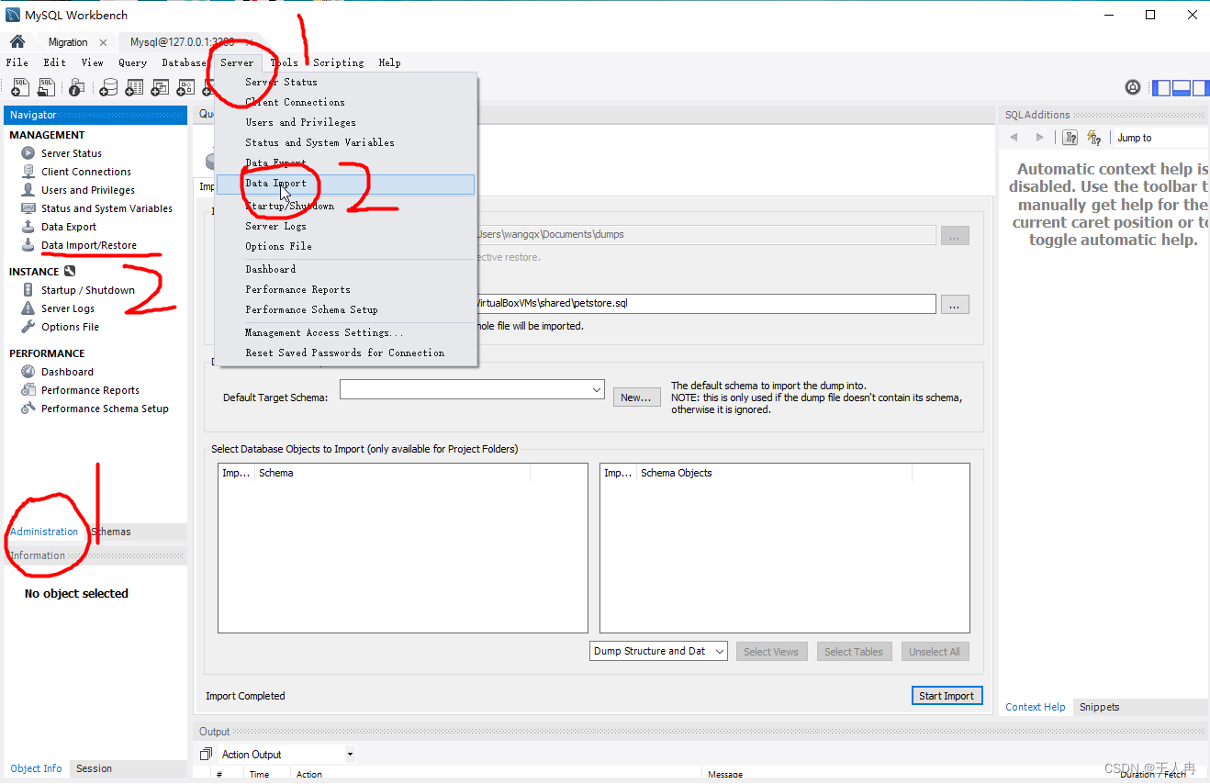Select Data Import in Server menu

[x=346, y=184]
